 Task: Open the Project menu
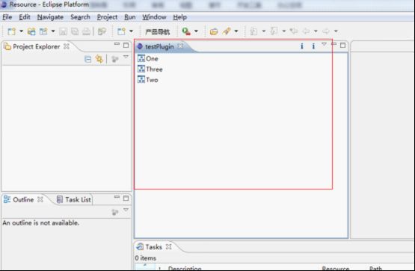click(x=107, y=17)
